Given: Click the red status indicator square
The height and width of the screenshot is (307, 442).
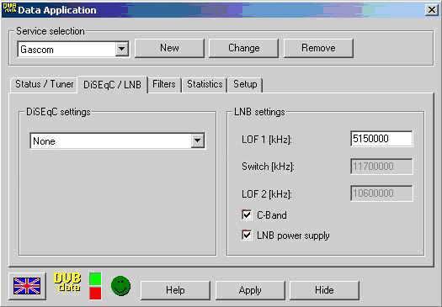Looking at the screenshot, I should [95, 294].
